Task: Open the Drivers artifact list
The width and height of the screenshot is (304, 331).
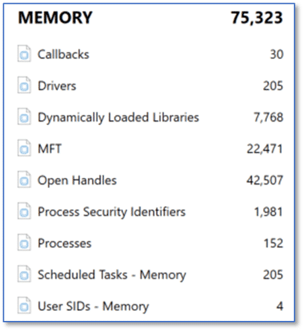Action: point(57,86)
